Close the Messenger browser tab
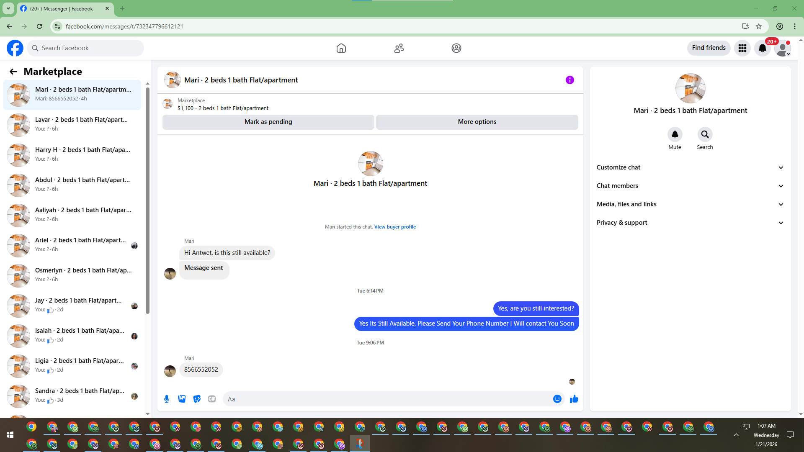 107,8
